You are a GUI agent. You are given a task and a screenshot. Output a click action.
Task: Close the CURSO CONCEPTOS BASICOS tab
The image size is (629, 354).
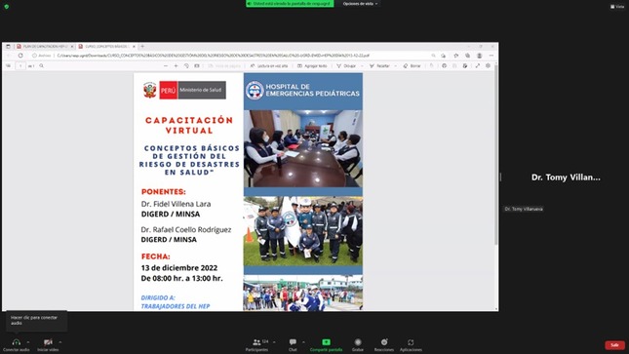pos(134,47)
